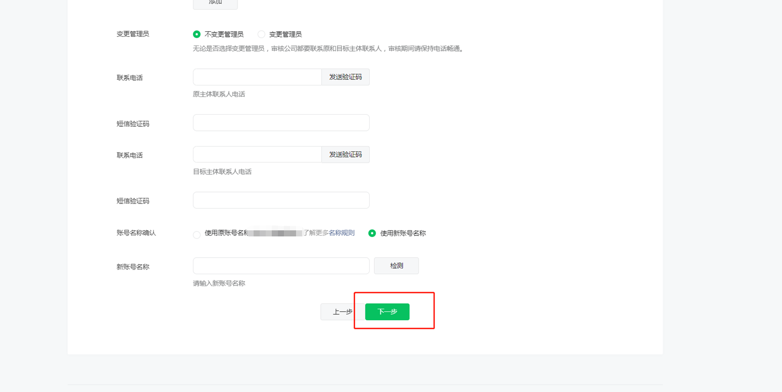This screenshot has height=392, width=782.
Task: Focus the target entity 联系电话 input field
Action: point(257,155)
